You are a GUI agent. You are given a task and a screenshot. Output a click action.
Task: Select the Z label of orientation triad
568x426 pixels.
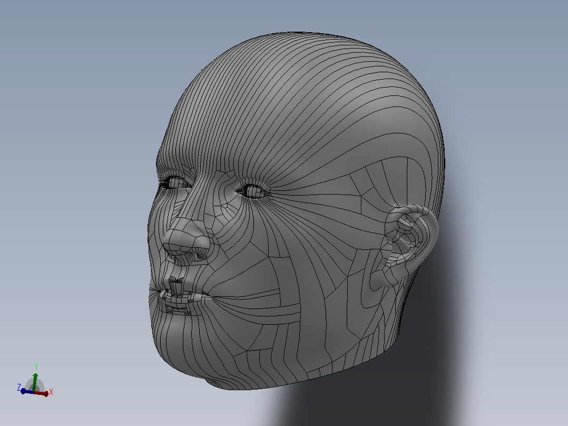pos(19,387)
